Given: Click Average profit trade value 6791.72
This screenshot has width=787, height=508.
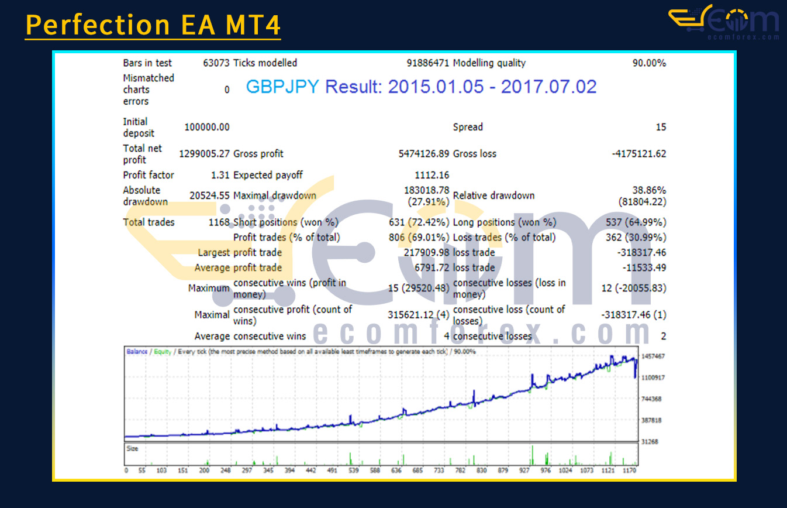Looking at the screenshot, I should click(x=432, y=268).
